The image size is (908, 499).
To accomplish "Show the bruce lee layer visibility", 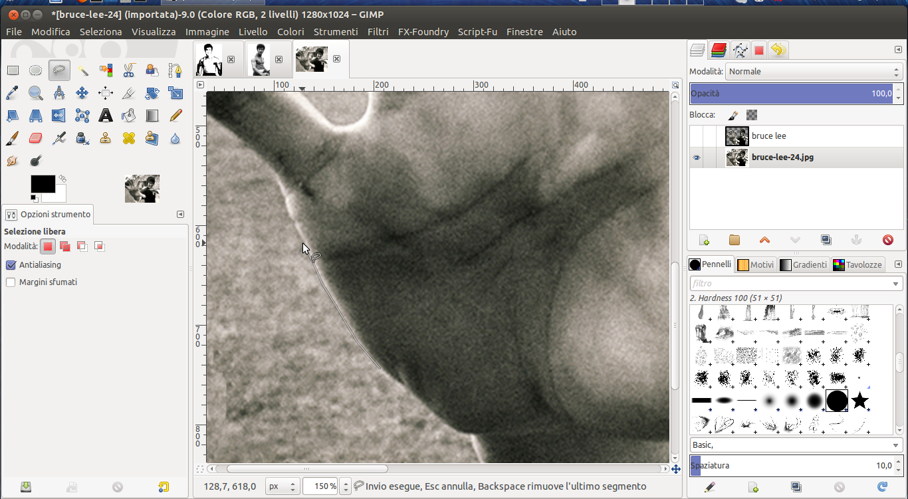I will click(697, 136).
